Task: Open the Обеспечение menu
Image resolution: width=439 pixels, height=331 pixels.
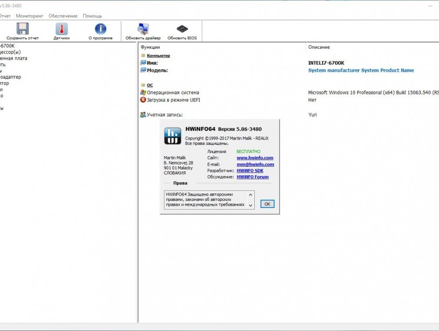Action: pos(63,16)
